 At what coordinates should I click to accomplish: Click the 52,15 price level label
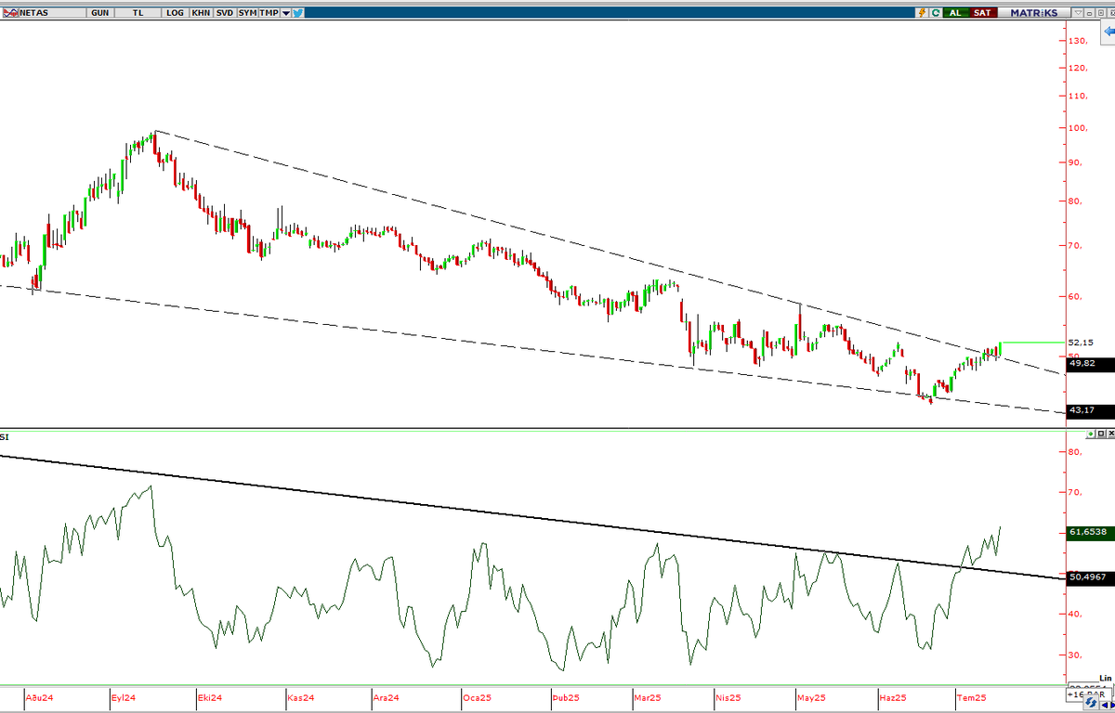coord(1080,343)
